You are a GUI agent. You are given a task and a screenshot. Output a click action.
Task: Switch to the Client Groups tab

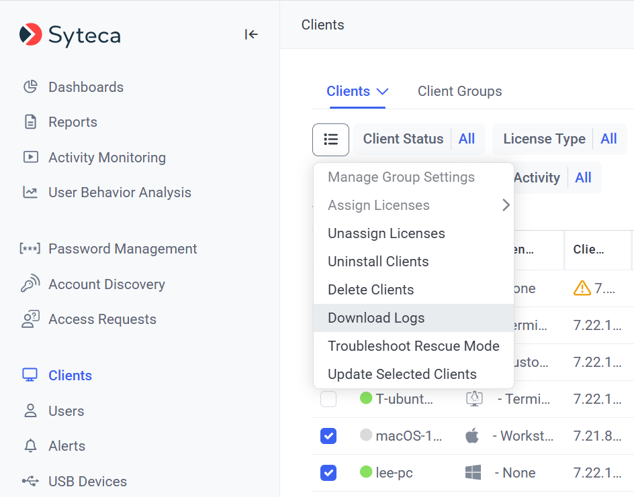tap(459, 91)
